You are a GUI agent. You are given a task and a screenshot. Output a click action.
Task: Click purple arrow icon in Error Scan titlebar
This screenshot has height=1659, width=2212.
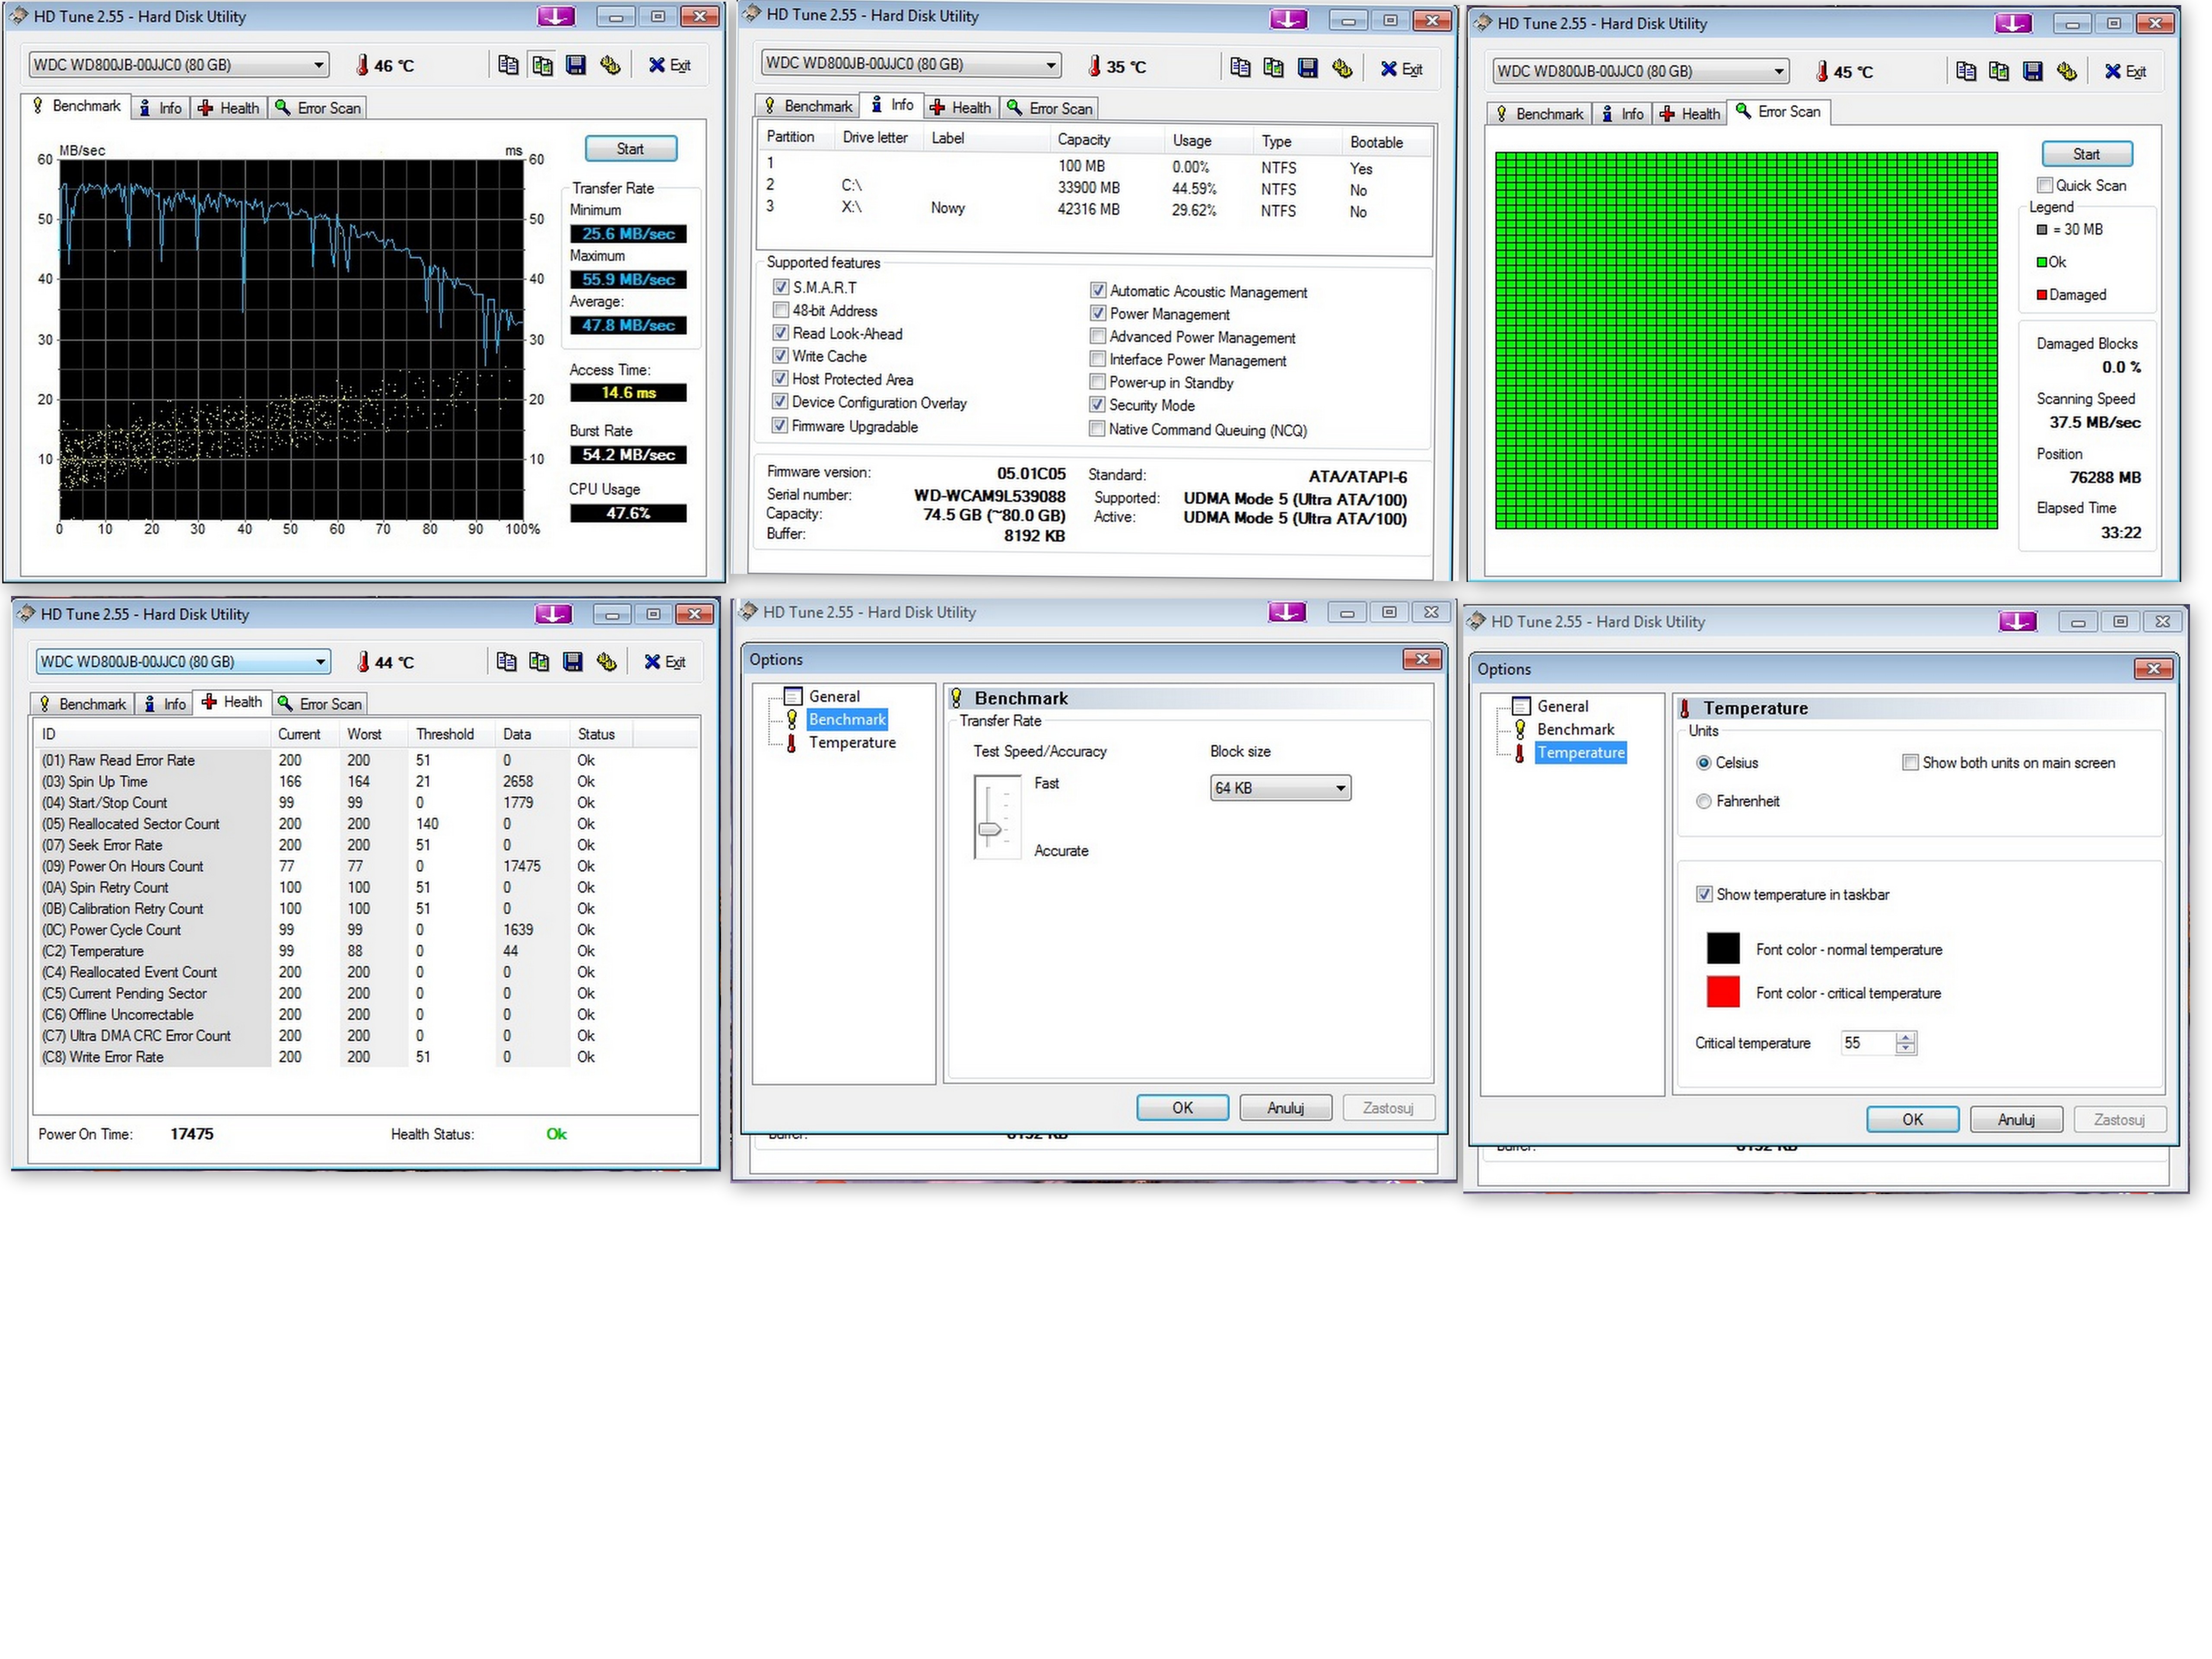(x=2013, y=23)
